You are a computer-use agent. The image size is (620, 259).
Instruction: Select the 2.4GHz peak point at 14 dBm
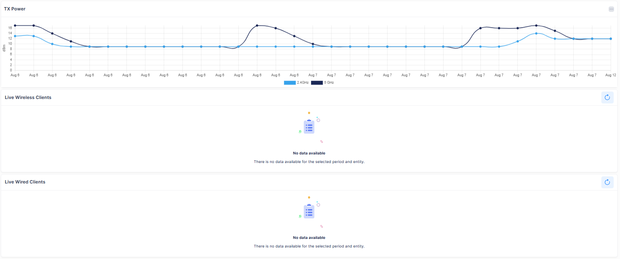click(536, 33)
